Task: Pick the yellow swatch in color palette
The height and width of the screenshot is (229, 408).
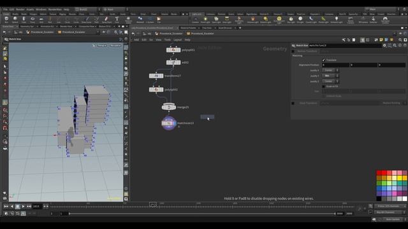Action: 400,178
